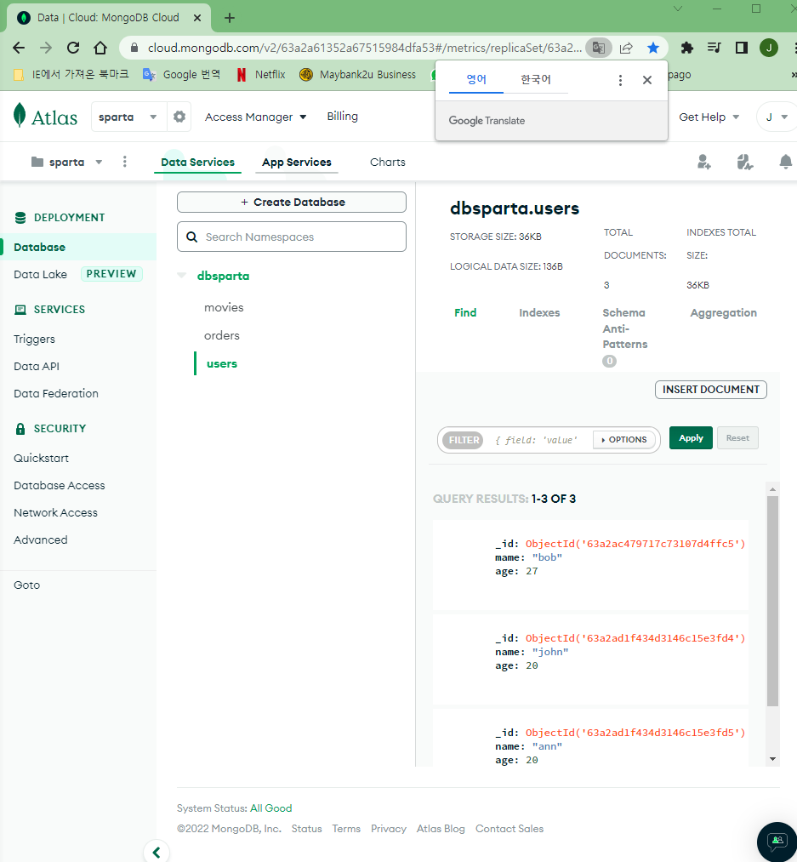The width and height of the screenshot is (797, 862).
Task: Share this page icon in address bar
Action: 626,48
